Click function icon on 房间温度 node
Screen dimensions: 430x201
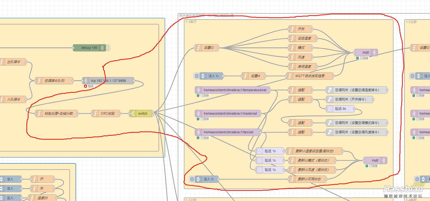point(292,66)
